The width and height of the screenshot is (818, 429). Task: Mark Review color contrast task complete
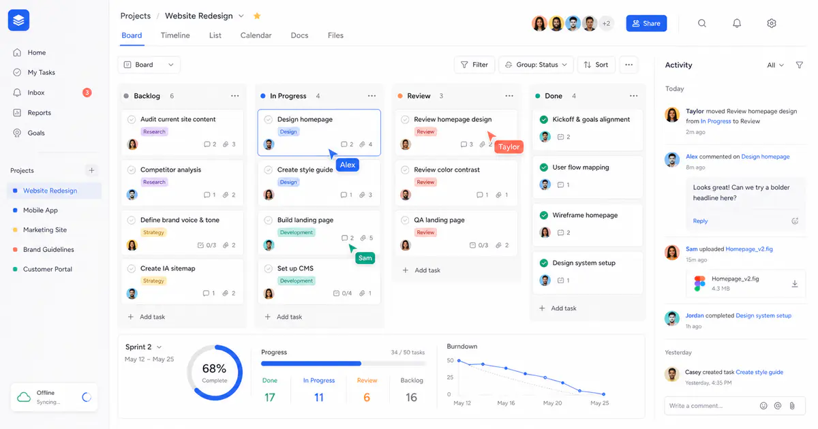click(406, 170)
